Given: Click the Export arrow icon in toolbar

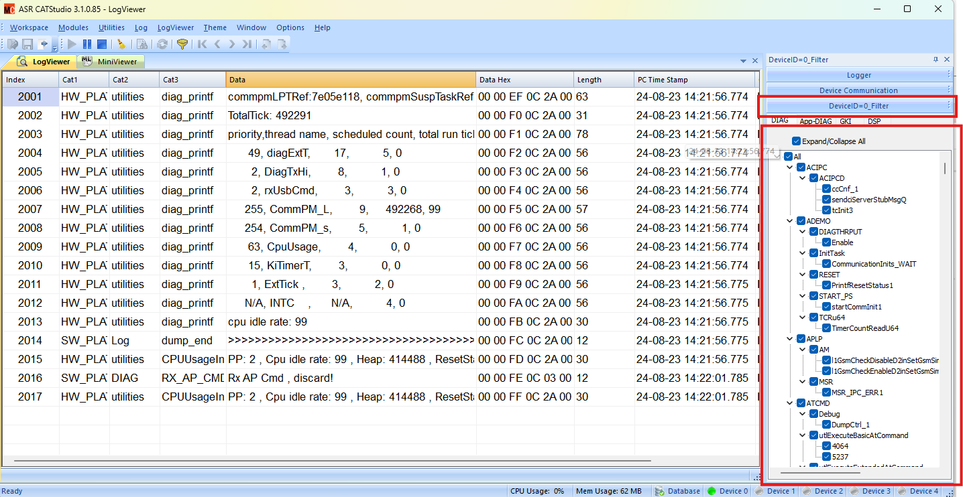Looking at the screenshot, I should coord(43,44).
